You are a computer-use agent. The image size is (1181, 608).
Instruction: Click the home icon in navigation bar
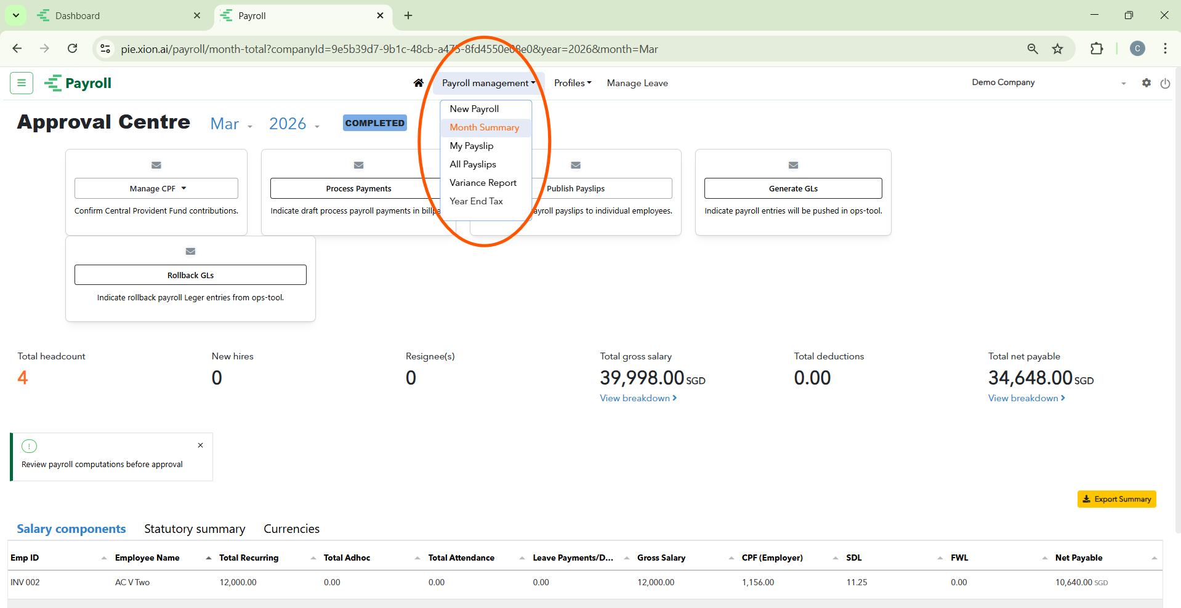click(x=419, y=83)
